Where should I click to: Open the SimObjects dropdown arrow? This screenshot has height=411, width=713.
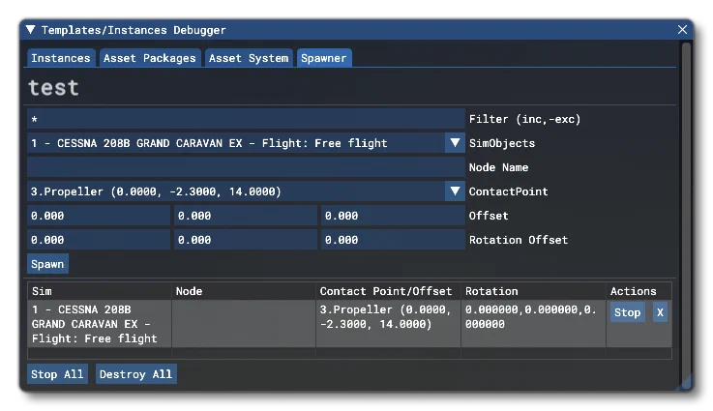(x=455, y=143)
